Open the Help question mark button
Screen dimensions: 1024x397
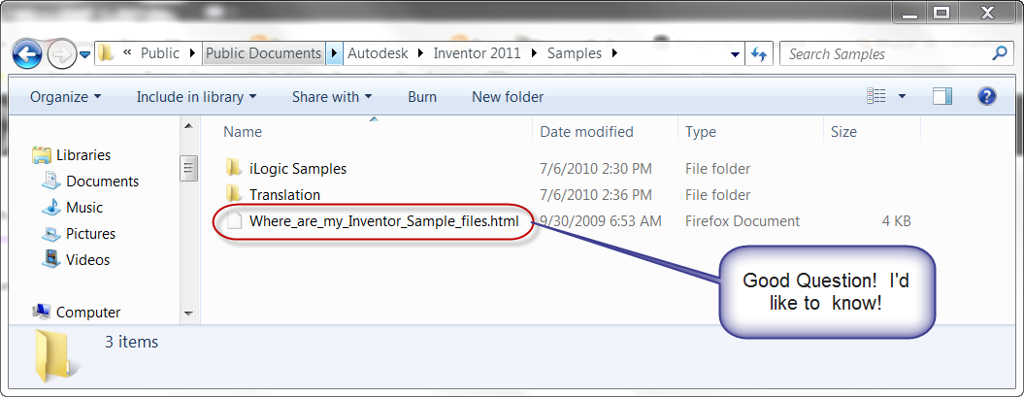point(987,96)
